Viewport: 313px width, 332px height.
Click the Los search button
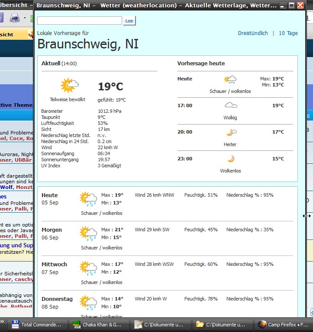pos(129,21)
